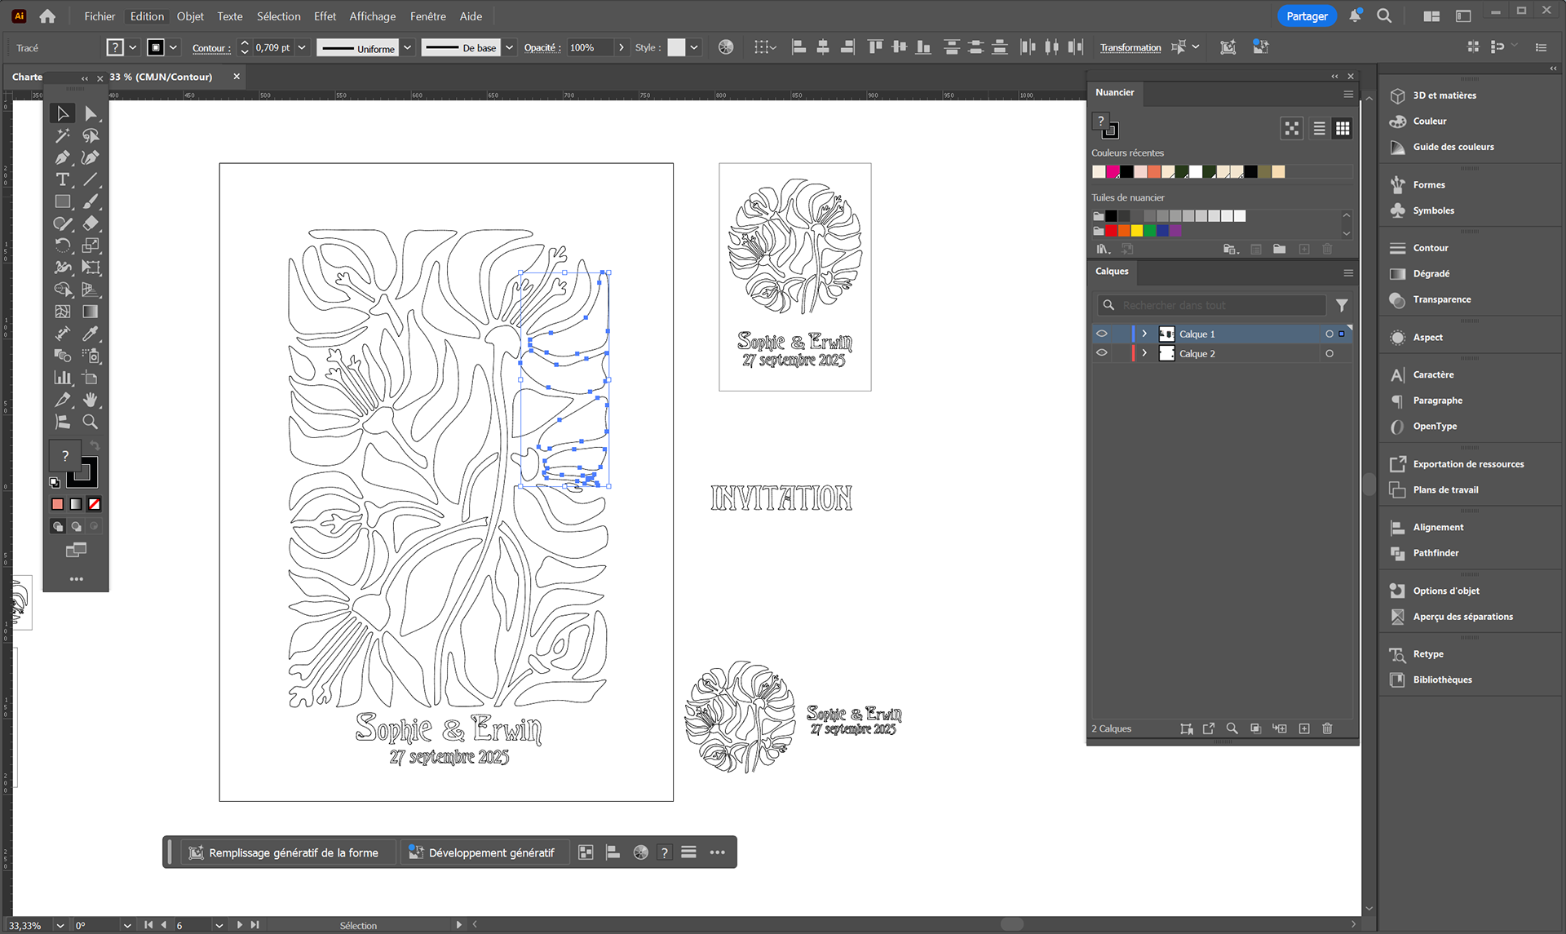The width and height of the screenshot is (1566, 934).
Task: Select the Direct Selection tool
Action: (91, 113)
